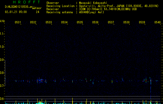Click the Observer label
Screen dimensions: 163x104
tap(53, 3)
